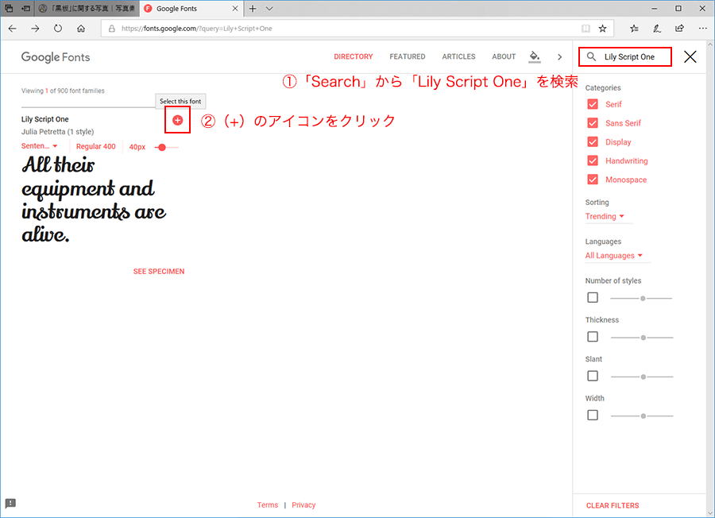Screen dimensions: 715x518
Task: Uncheck the Monospace category checkbox
Action: click(x=593, y=180)
